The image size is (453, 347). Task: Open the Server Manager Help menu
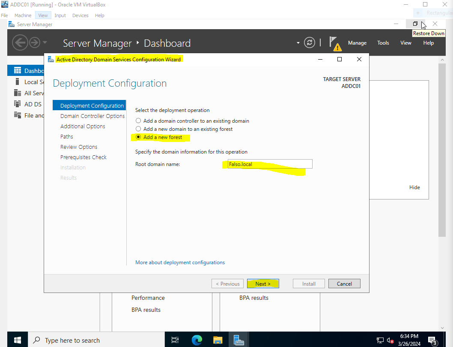tap(429, 43)
